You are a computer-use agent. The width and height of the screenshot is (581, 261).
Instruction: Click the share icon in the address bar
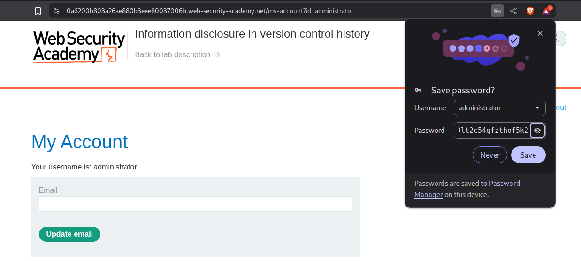513,11
